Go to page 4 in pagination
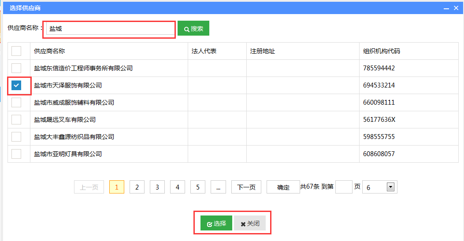This screenshot has height=241, width=464. tap(178, 187)
